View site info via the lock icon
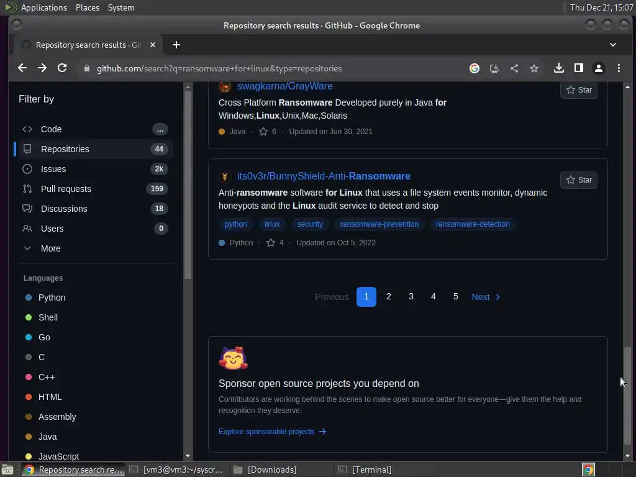 pyautogui.click(x=86, y=68)
